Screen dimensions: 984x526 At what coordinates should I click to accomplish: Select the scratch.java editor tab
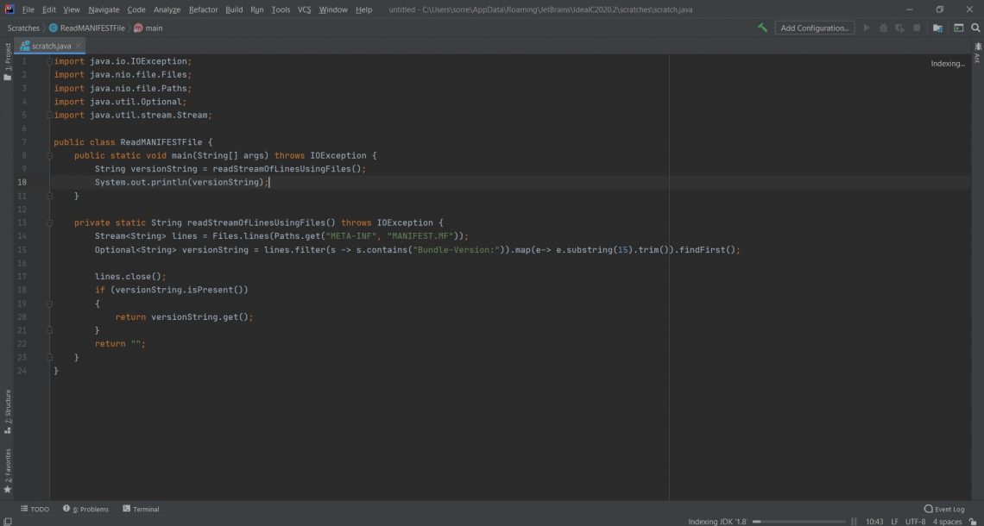[51, 46]
